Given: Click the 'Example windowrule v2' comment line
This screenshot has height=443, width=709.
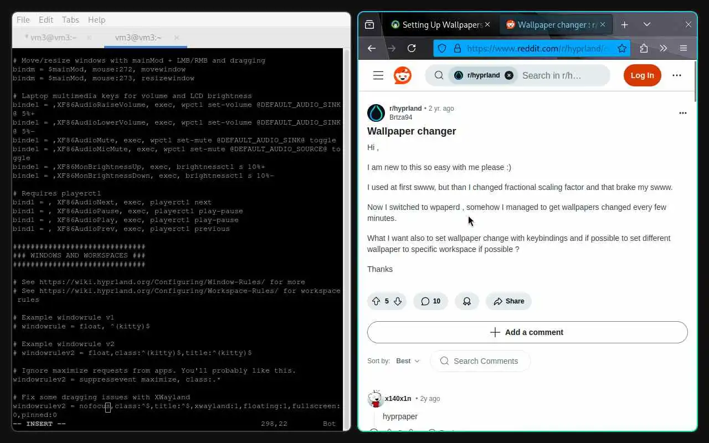Looking at the screenshot, I should [64, 344].
